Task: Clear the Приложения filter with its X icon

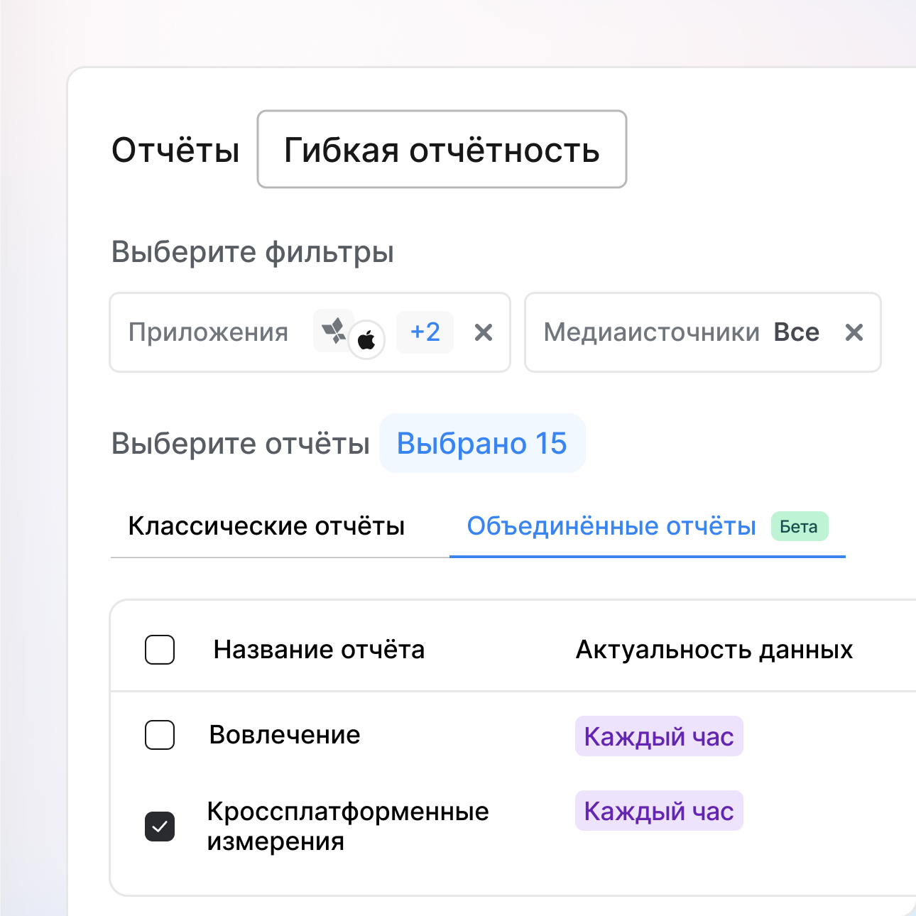Action: point(484,332)
